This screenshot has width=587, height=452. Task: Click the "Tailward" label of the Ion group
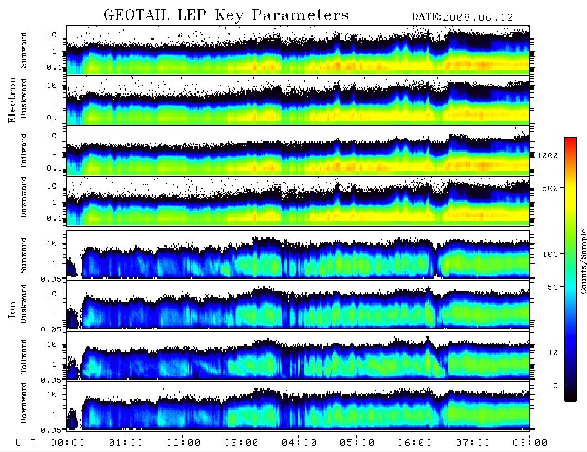24,356
